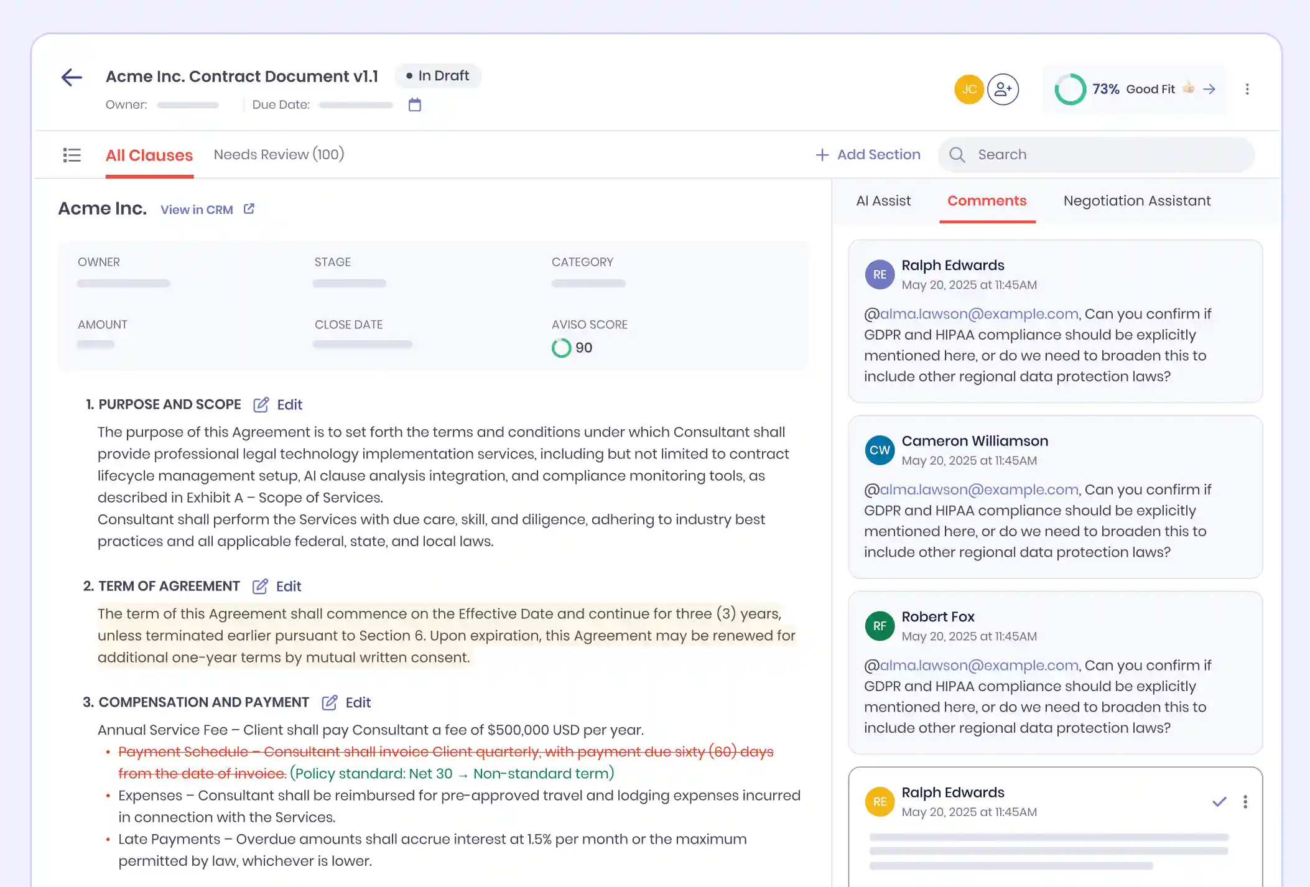Open the View in CRM link
This screenshot has width=1310, height=887.
[x=197, y=210]
